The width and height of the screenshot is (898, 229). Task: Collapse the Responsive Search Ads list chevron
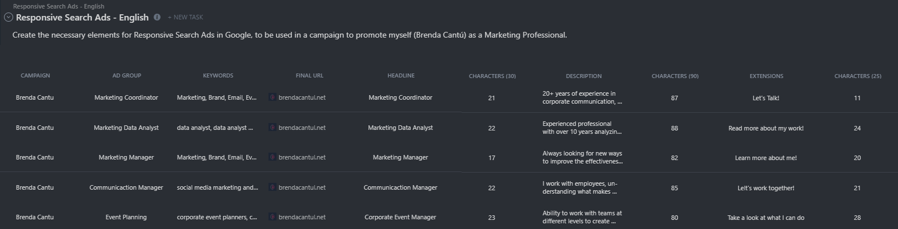click(8, 17)
